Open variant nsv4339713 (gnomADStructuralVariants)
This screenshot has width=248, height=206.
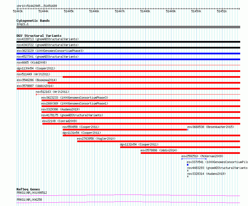[x=48, y=39]
